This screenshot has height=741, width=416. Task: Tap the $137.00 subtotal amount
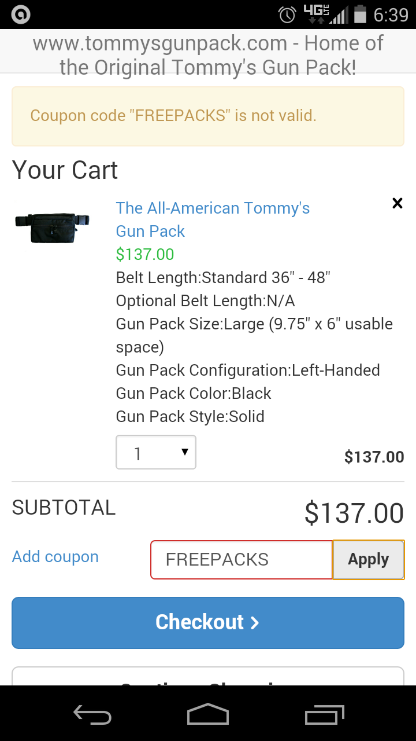(x=354, y=513)
